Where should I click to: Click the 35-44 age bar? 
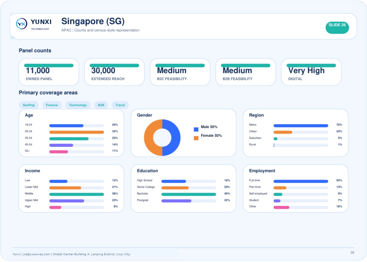(x=69, y=139)
